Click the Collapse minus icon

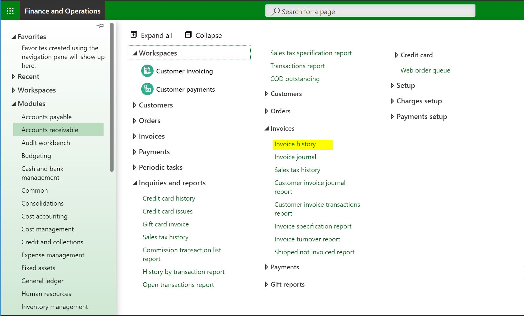188,35
